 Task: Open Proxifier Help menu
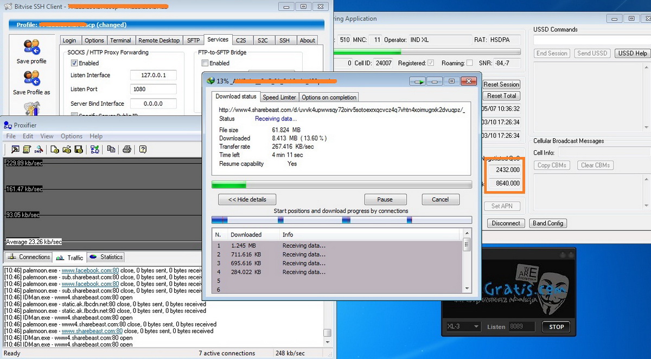[x=96, y=136]
